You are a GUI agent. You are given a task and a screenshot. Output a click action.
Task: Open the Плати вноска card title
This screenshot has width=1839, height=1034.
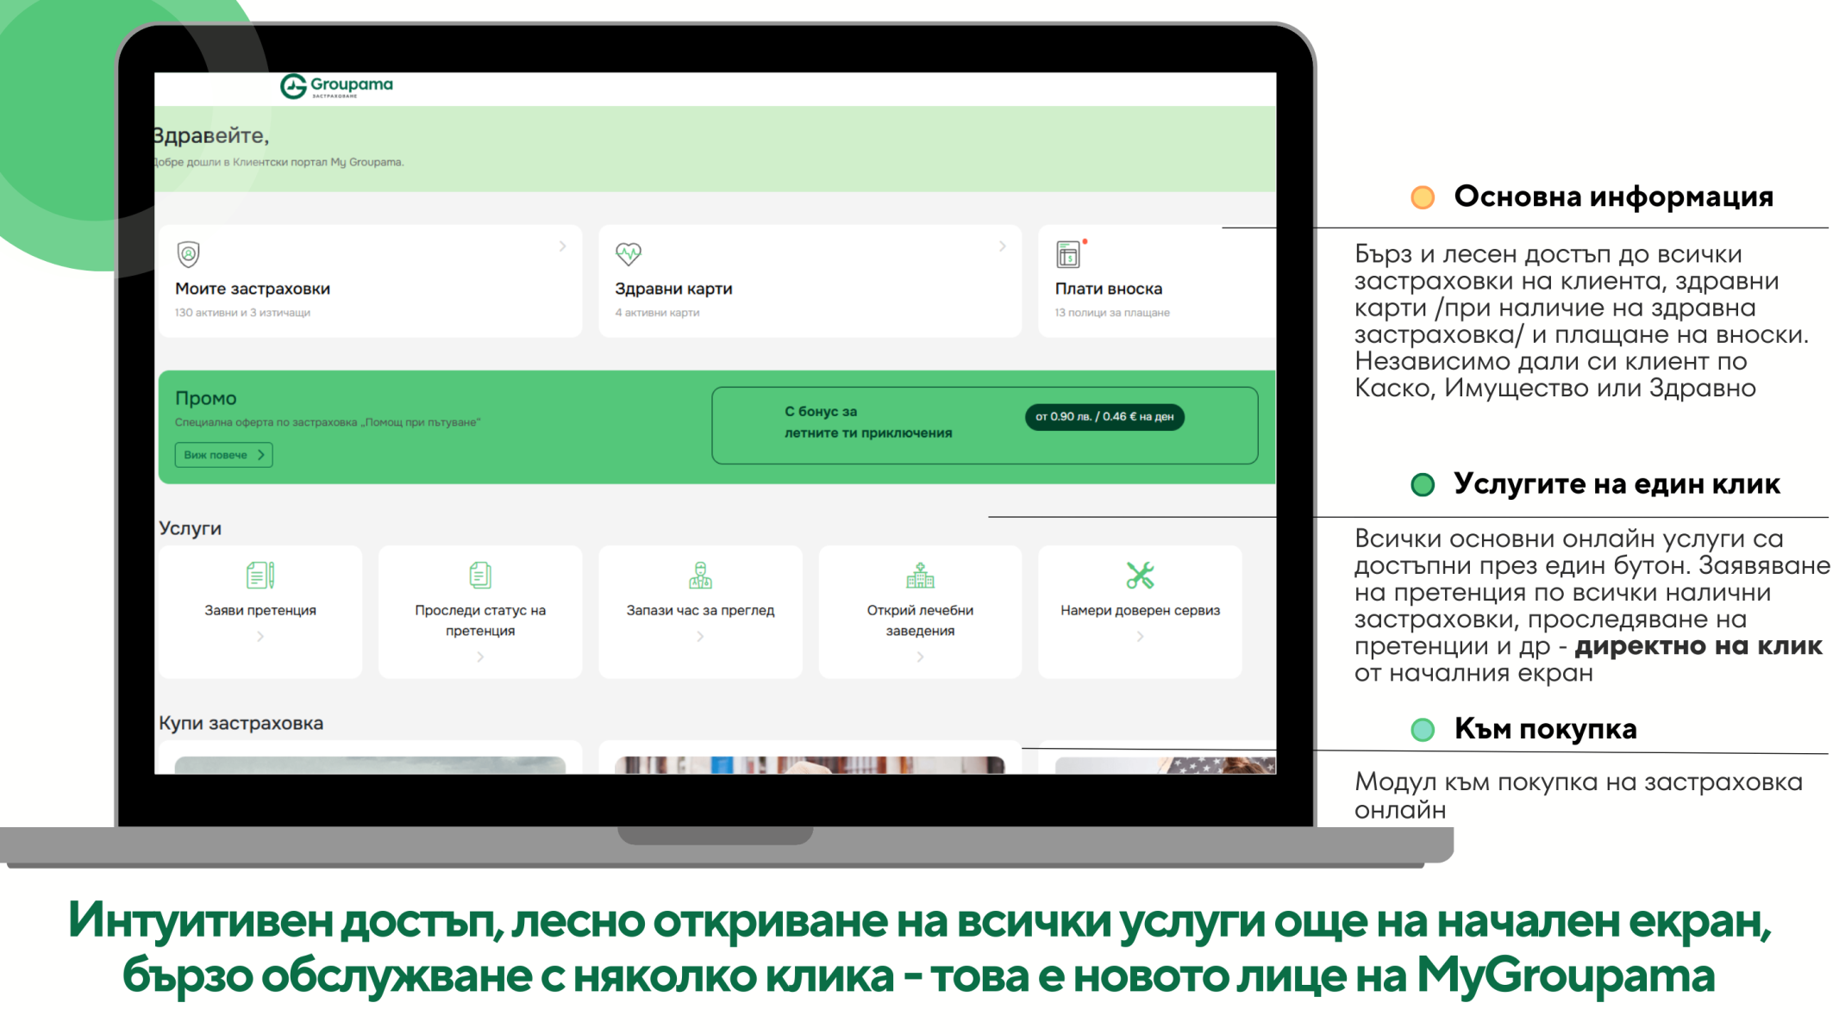click(x=1109, y=289)
